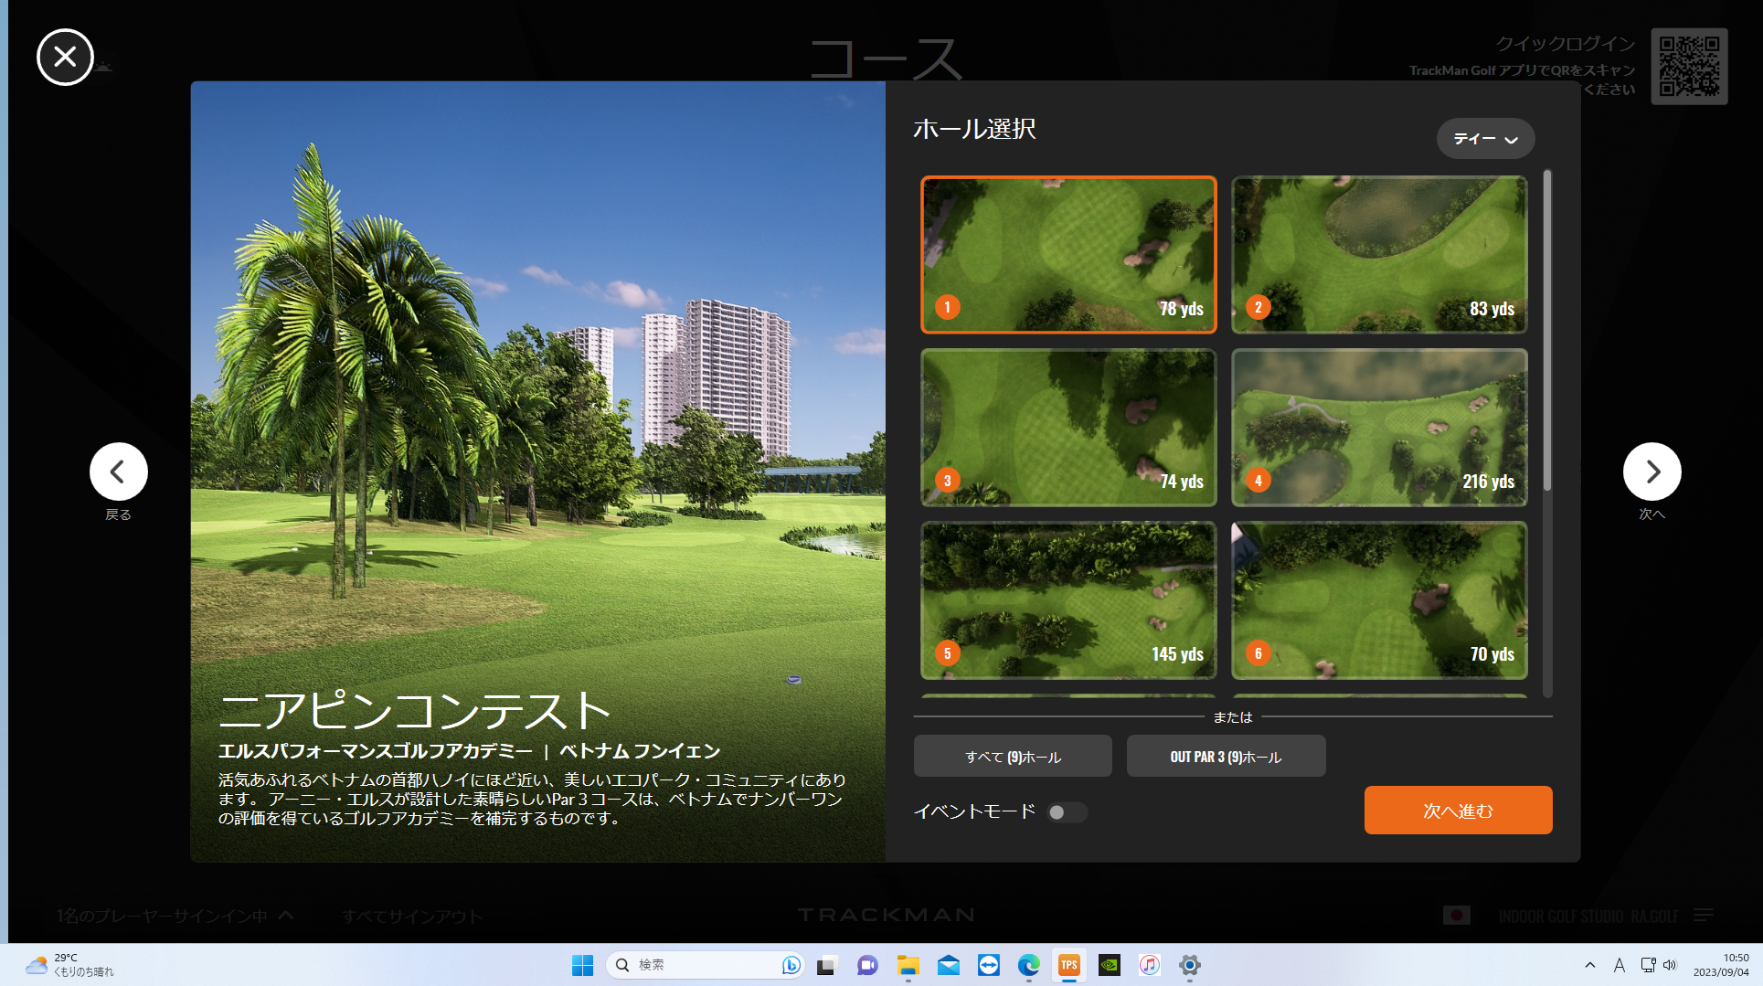This screenshot has height=986, width=1763.
Task: Open NVIDIA app from taskbar
Action: pyautogui.click(x=1109, y=965)
